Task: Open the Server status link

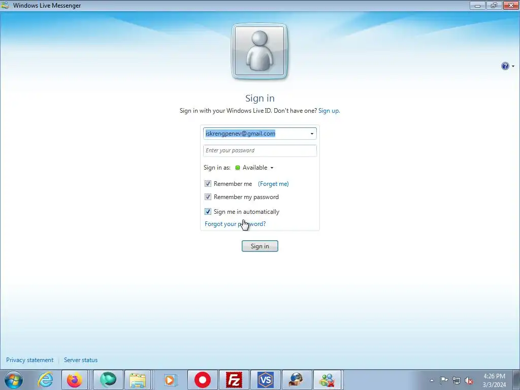Action: click(81, 360)
